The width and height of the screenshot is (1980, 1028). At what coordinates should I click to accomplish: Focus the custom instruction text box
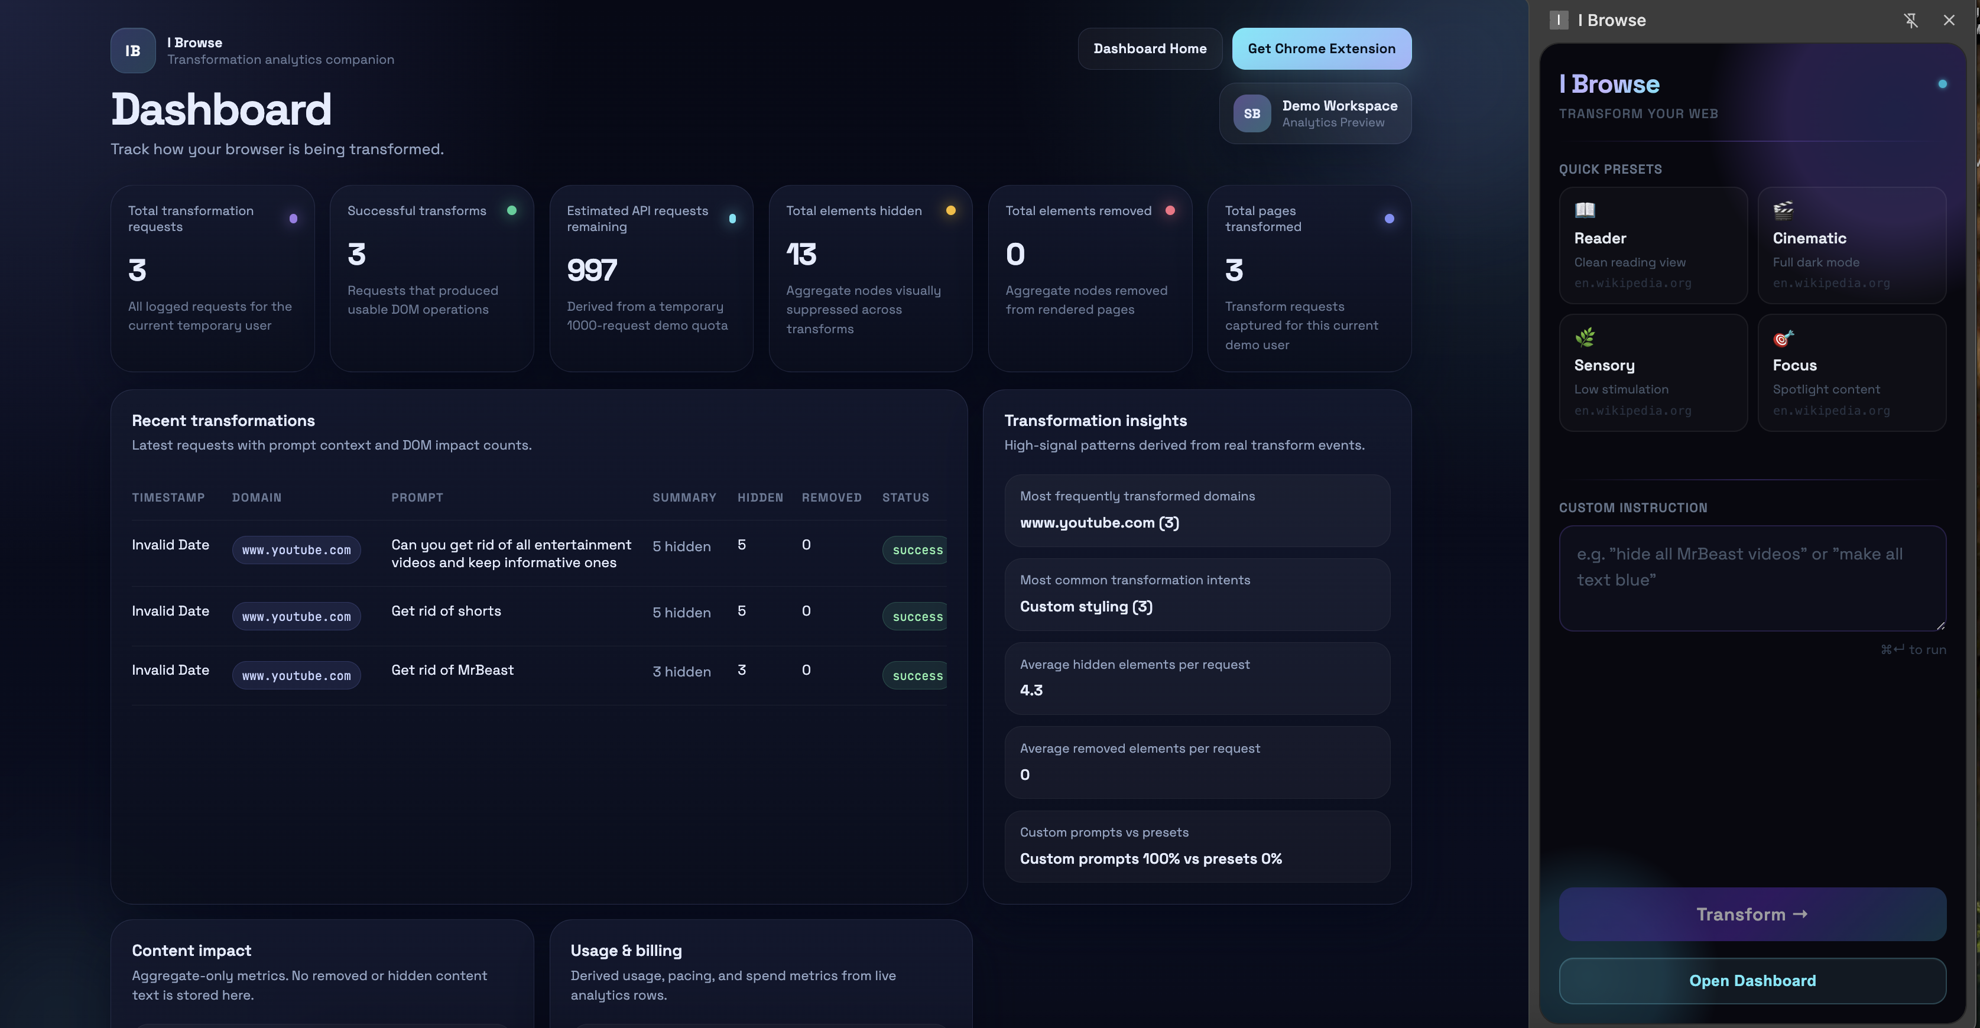click(1752, 578)
